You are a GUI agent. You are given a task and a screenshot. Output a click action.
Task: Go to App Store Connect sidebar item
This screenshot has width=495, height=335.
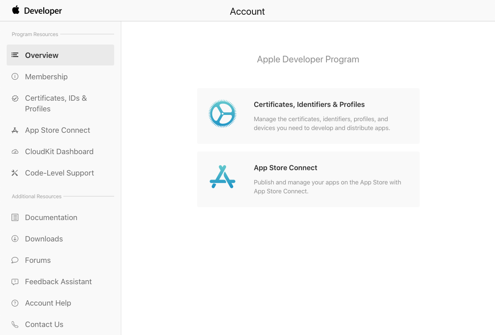click(60, 130)
